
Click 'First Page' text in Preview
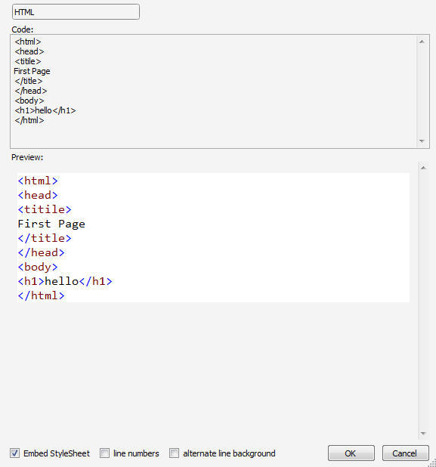(x=51, y=224)
